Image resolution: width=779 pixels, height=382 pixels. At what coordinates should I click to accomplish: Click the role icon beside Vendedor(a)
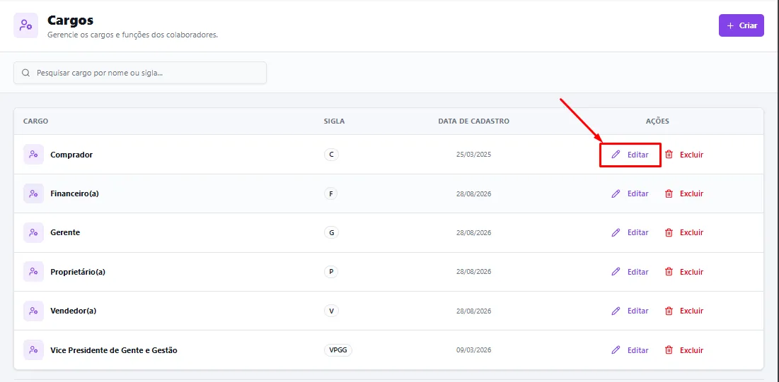point(33,311)
